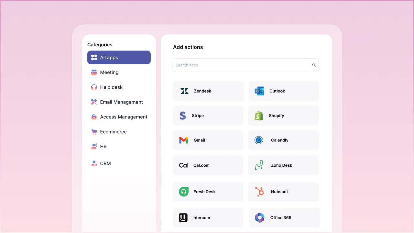
Task: Click the Access Management lock icon
Action: point(94,117)
